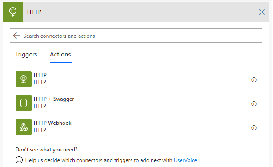Click the smiley face feedback icon
Image resolution: width=273 pixels, height=167 pixels.
click(19, 160)
